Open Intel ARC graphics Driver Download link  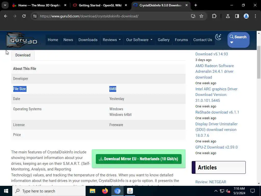click(216, 95)
